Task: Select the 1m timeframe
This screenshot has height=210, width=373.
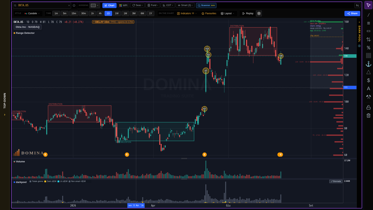Action: [56, 13]
